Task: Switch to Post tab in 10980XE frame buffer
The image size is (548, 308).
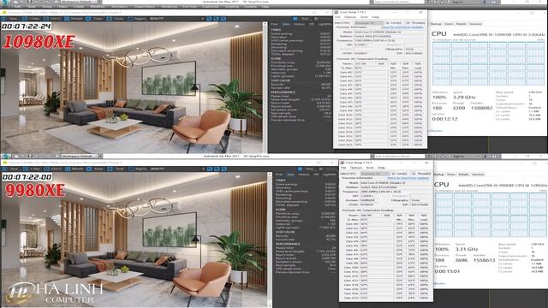Action: (274, 24)
